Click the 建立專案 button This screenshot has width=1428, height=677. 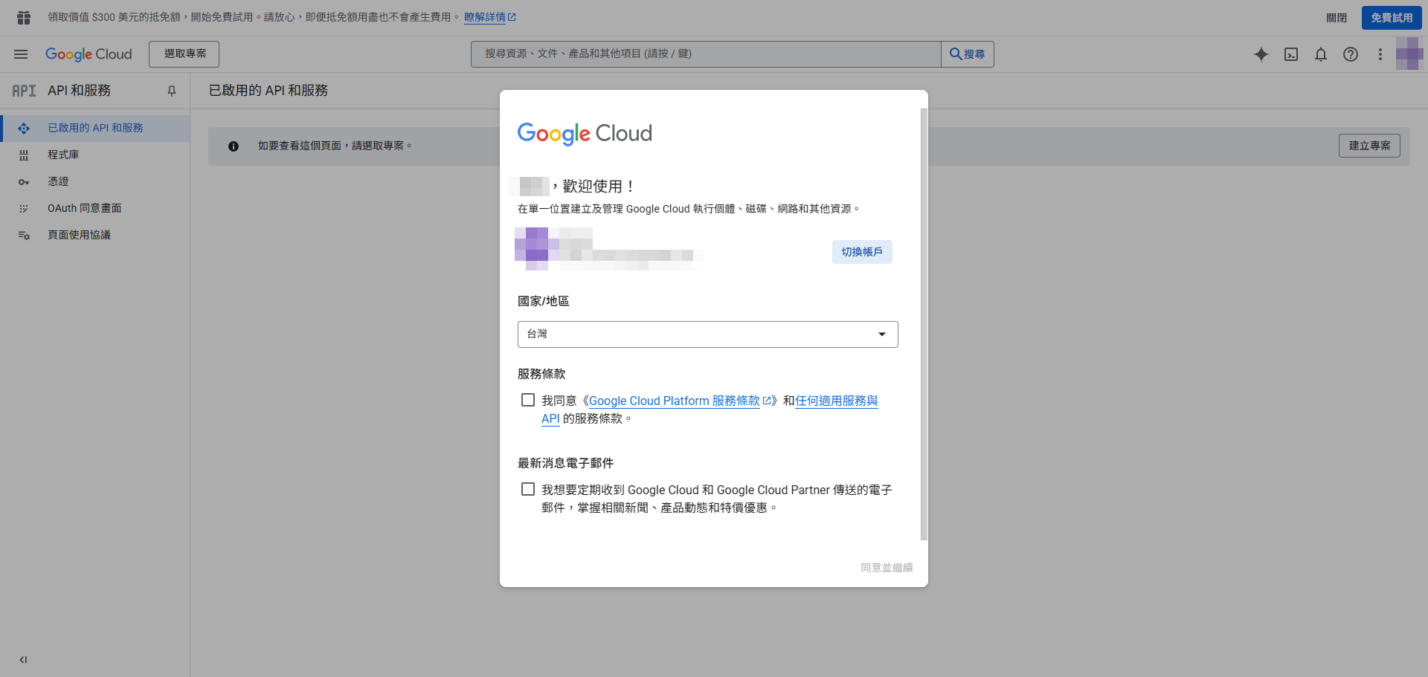pos(1369,146)
